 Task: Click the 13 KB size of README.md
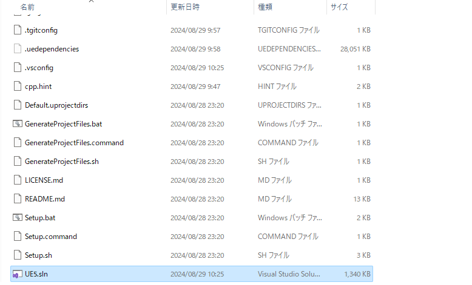point(362,199)
